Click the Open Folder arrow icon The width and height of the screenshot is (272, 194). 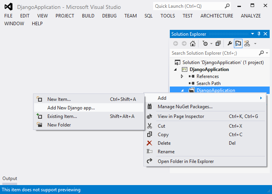[x=150, y=161]
